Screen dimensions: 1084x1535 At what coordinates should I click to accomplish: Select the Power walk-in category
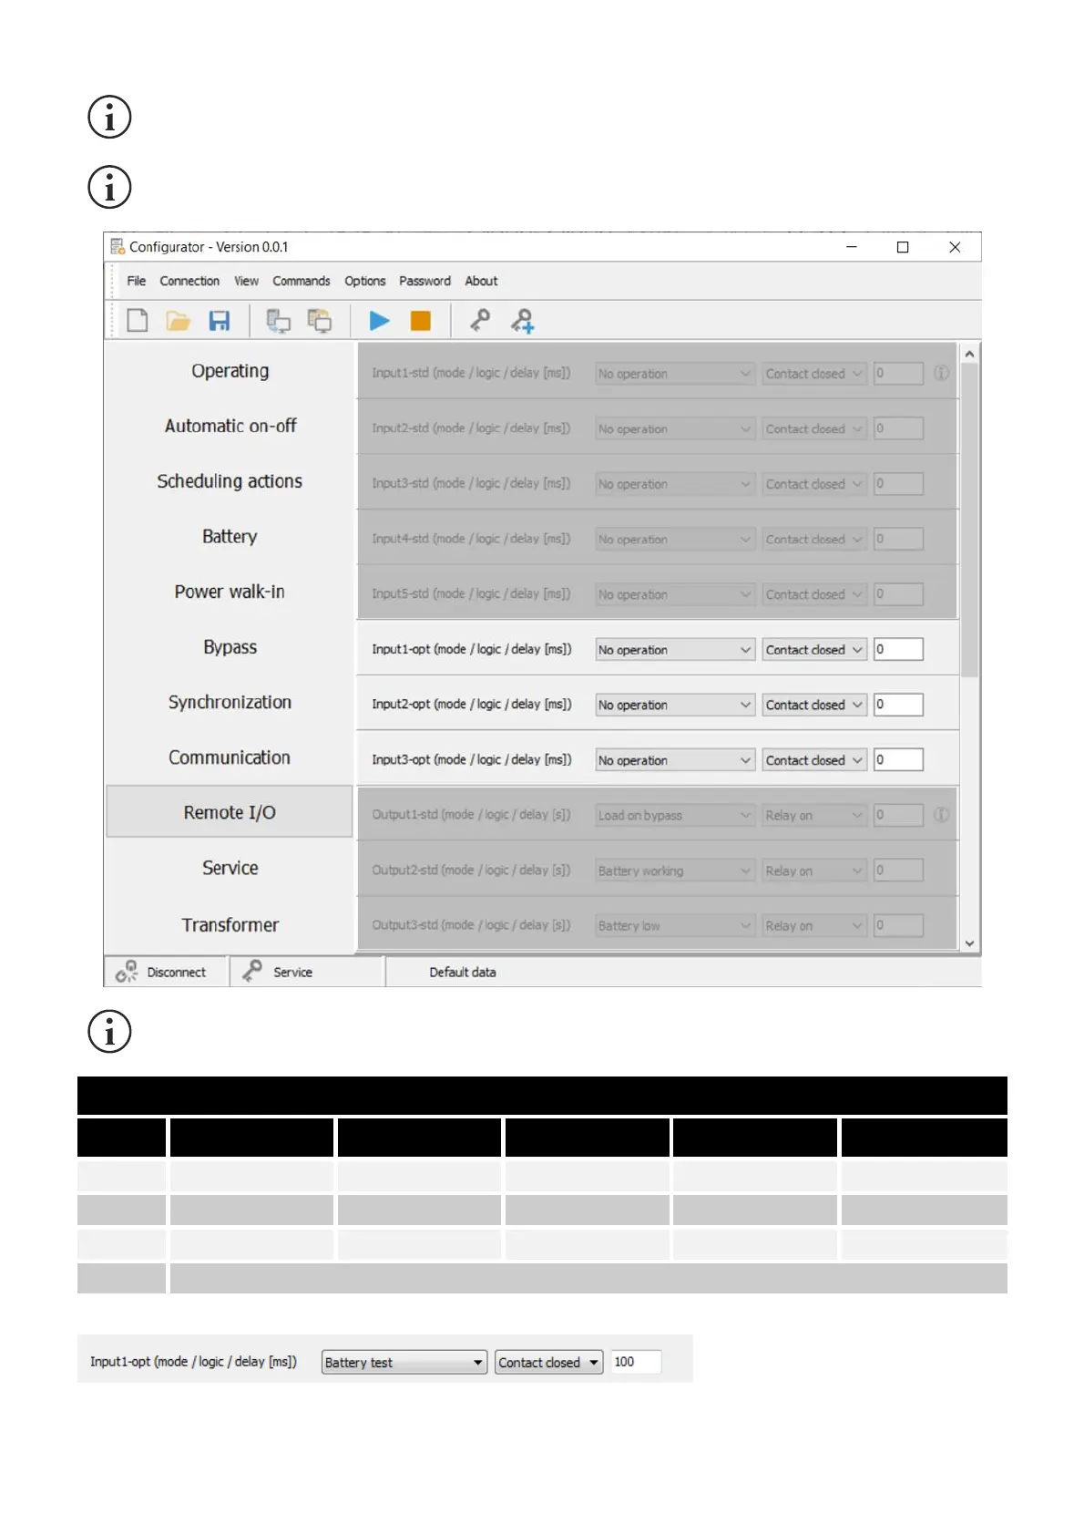click(230, 592)
